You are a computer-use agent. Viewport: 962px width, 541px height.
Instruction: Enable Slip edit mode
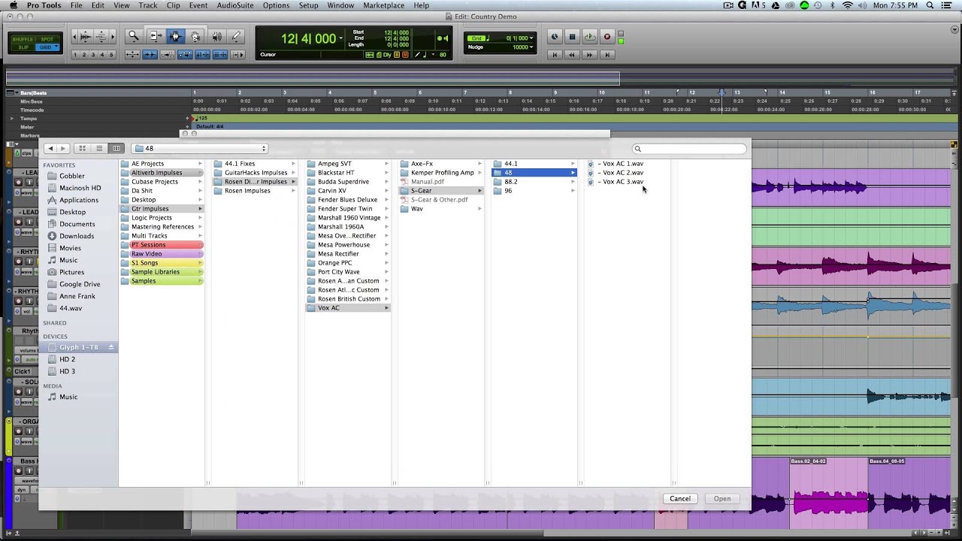pos(23,47)
